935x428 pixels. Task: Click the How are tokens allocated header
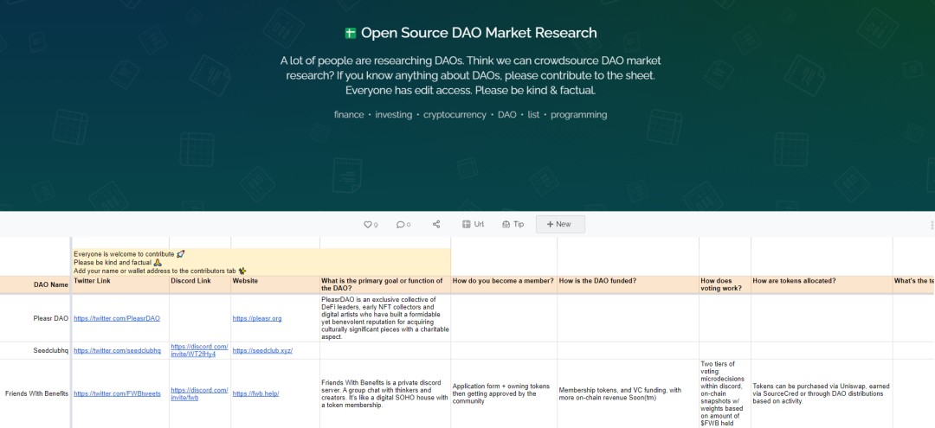(822, 284)
